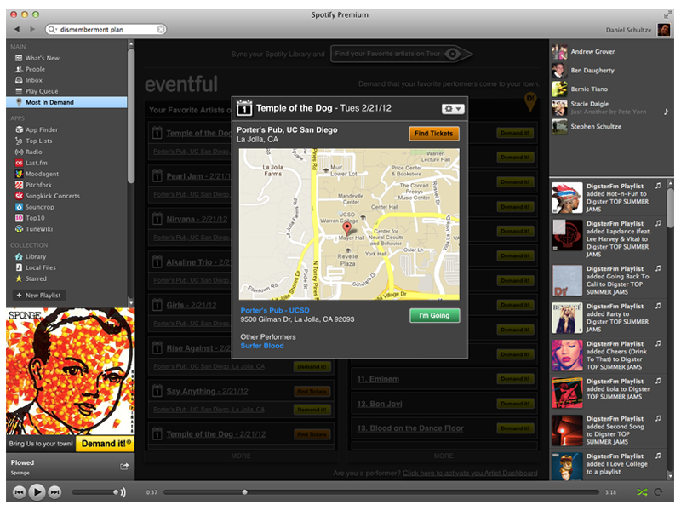
Task: Create a New Playlist
Action: pos(39,295)
